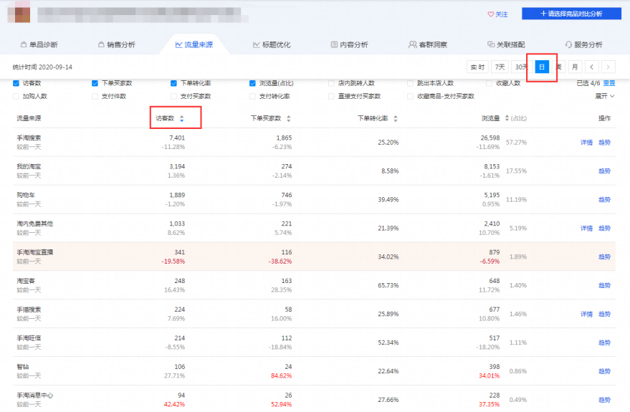Check 收藏商品-支付买家数 checkbox
The image size is (630, 412).
coord(410,97)
